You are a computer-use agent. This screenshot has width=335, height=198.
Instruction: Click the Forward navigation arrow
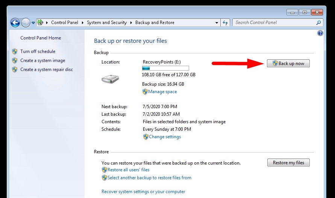26,23
